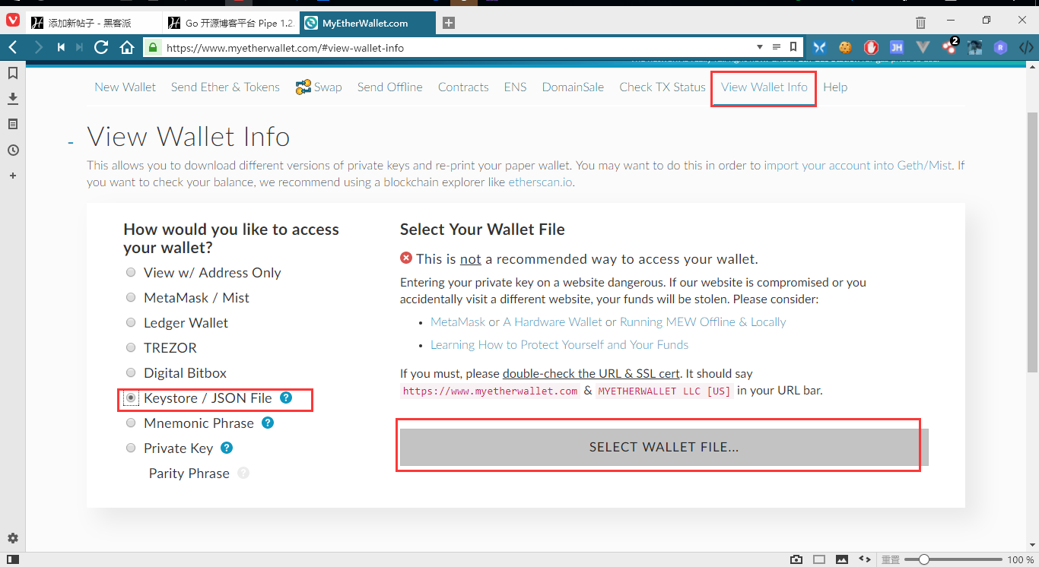
Task: Open the Downloads panel in the sidebar
Action: pyautogui.click(x=12, y=99)
